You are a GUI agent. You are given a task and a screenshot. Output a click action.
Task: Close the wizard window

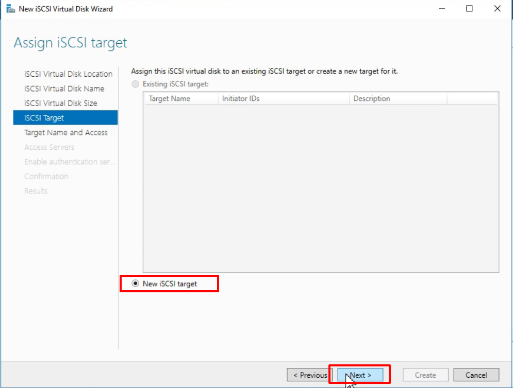pyautogui.click(x=498, y=9)
